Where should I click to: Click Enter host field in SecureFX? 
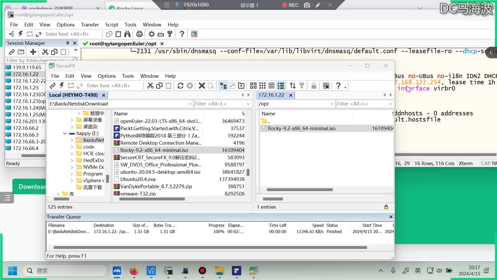[113, 86]
